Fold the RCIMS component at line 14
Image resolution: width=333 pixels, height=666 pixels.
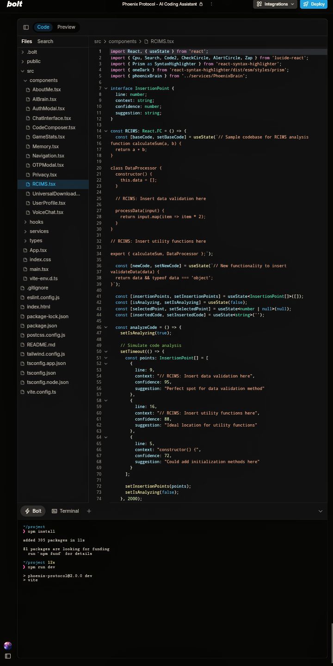point(106,131)
